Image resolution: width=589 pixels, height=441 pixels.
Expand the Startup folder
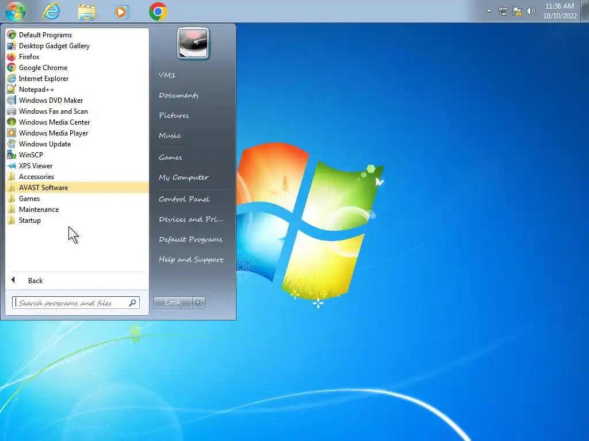click(77, 220)
